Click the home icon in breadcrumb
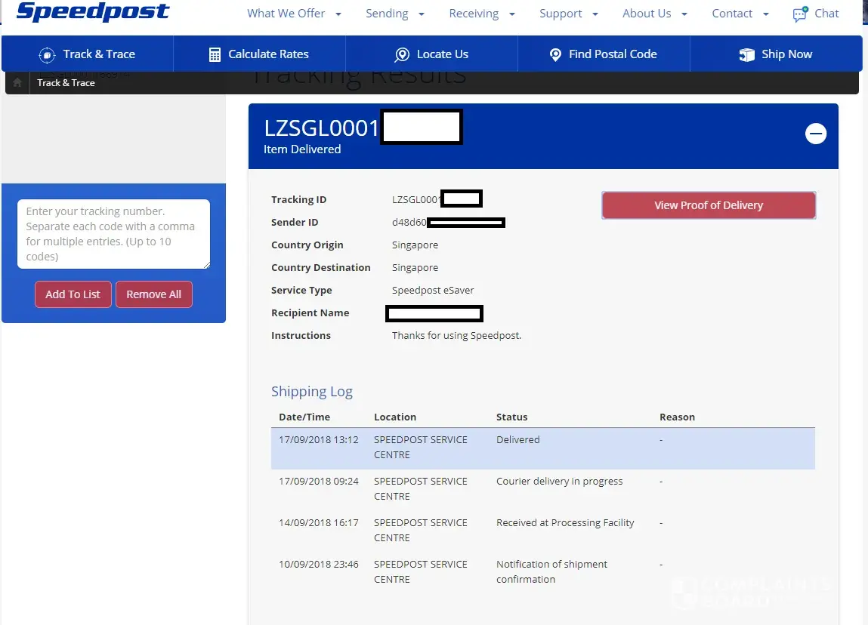This screenshot has width=868, height=625. [x=17, y=83]
